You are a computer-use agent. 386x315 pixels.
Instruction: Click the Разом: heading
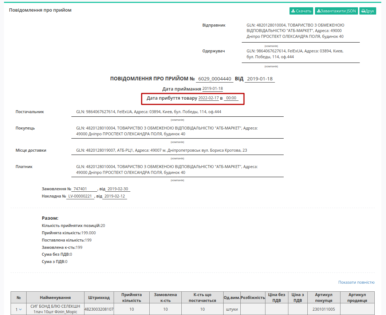pyautogui.click(x=50, y=218)
